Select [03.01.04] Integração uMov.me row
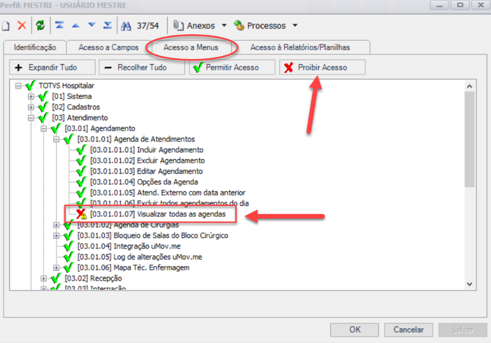Image resolution: width=491 pixels, height=343 pixels. [129, 246]
